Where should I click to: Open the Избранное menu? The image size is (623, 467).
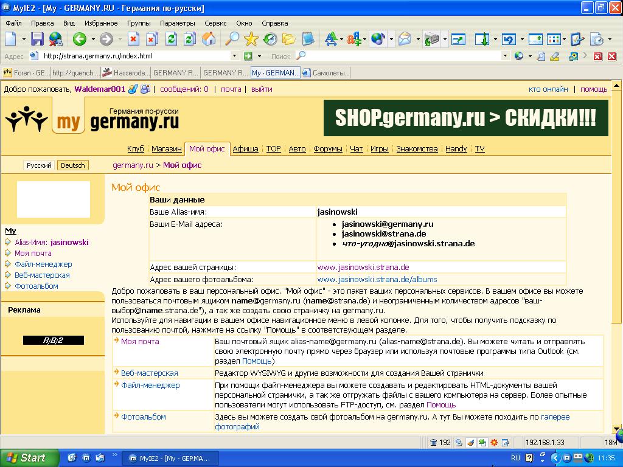coord(101,23)
